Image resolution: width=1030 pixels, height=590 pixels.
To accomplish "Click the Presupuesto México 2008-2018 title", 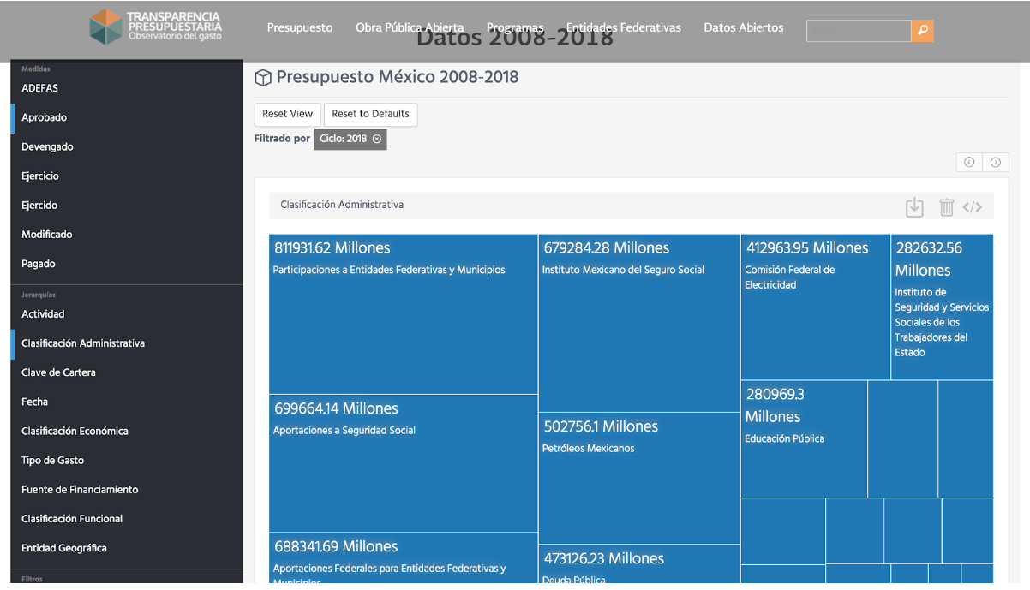I will [x=398, y=77].
